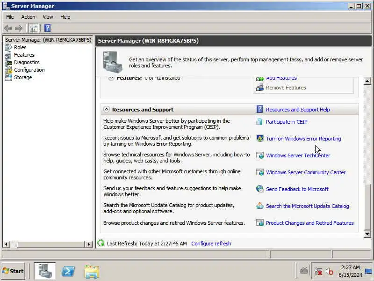The height and width of the screenshot is (281, 374).
Task: Click the Show desktop button on the taskbar
Action: point(369,271)
